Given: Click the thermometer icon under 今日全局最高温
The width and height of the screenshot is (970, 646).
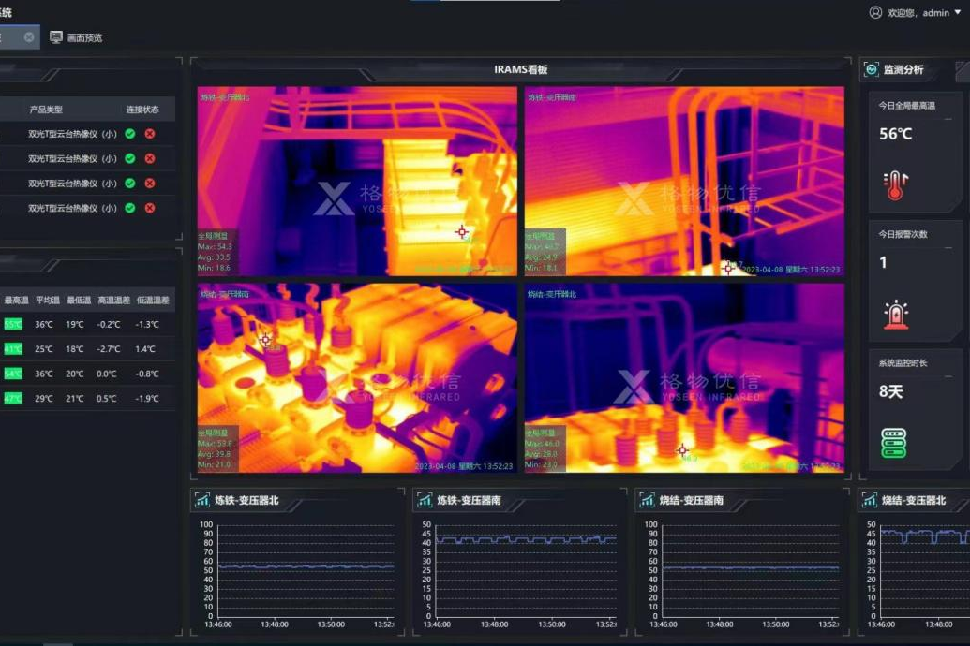Looking at the screenshot, I should [x=896, y=185].
